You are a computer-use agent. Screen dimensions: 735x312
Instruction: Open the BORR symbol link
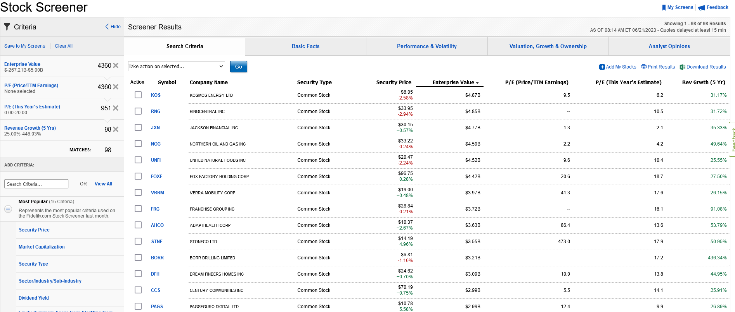pyautogui.click(x=157, y=258)
